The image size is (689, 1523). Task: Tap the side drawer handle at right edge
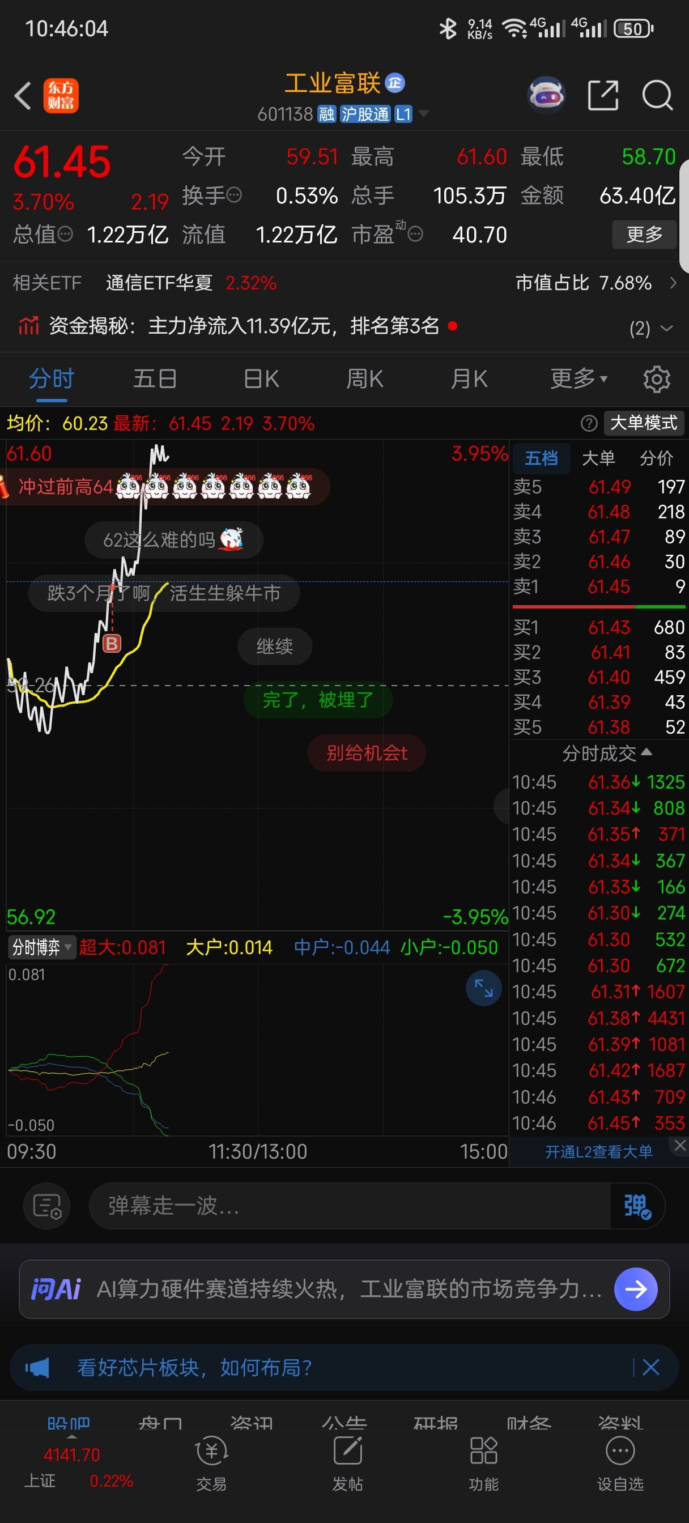[x=684, y=216]
